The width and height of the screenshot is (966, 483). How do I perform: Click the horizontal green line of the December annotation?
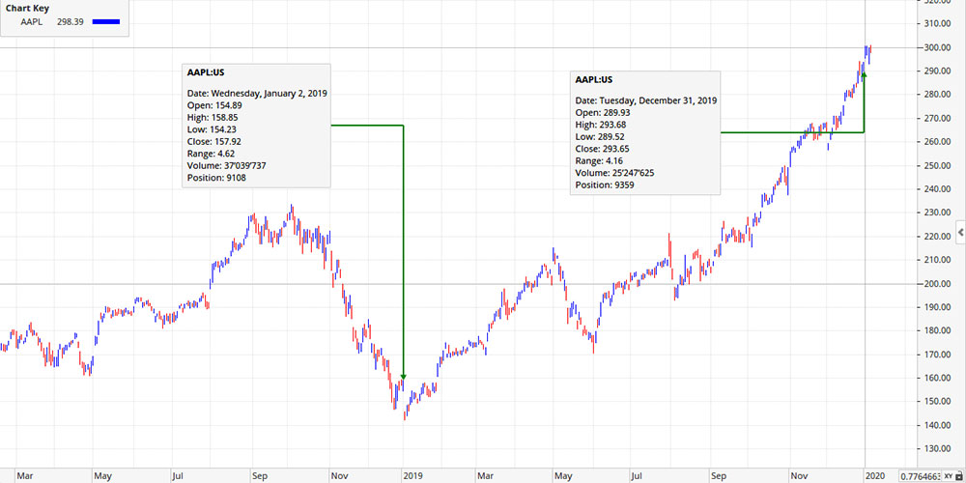(x=792, y=131)
